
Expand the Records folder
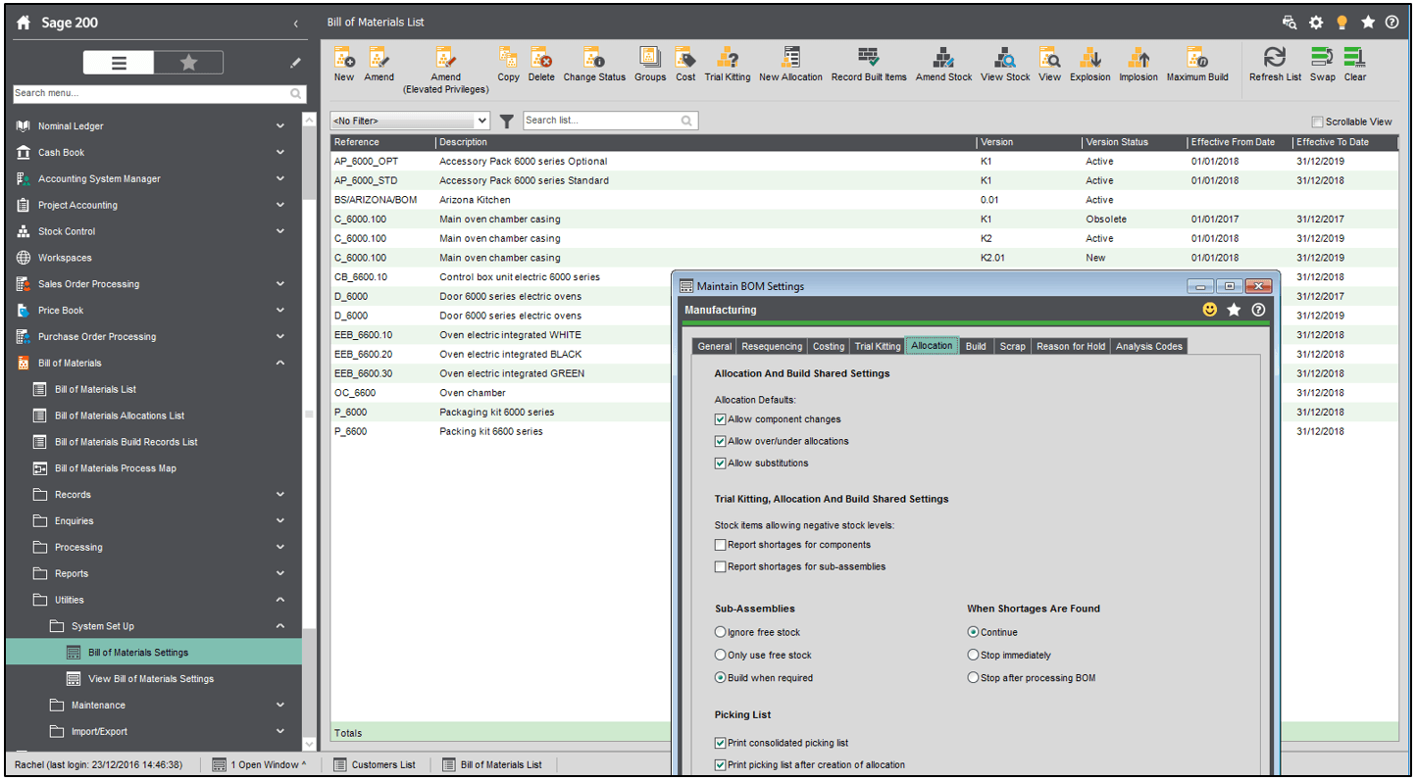[280, 495]
